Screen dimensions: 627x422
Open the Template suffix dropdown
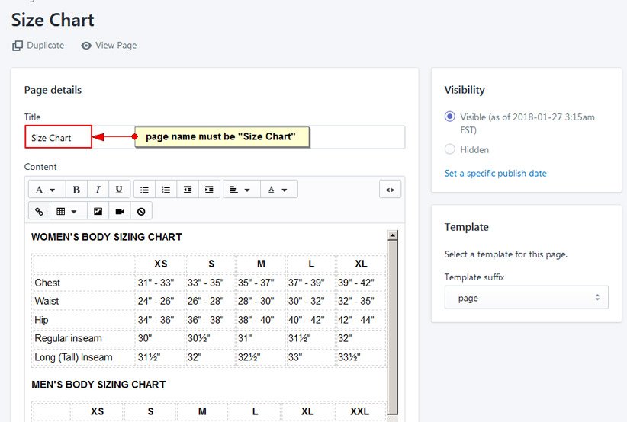[526, 298]
